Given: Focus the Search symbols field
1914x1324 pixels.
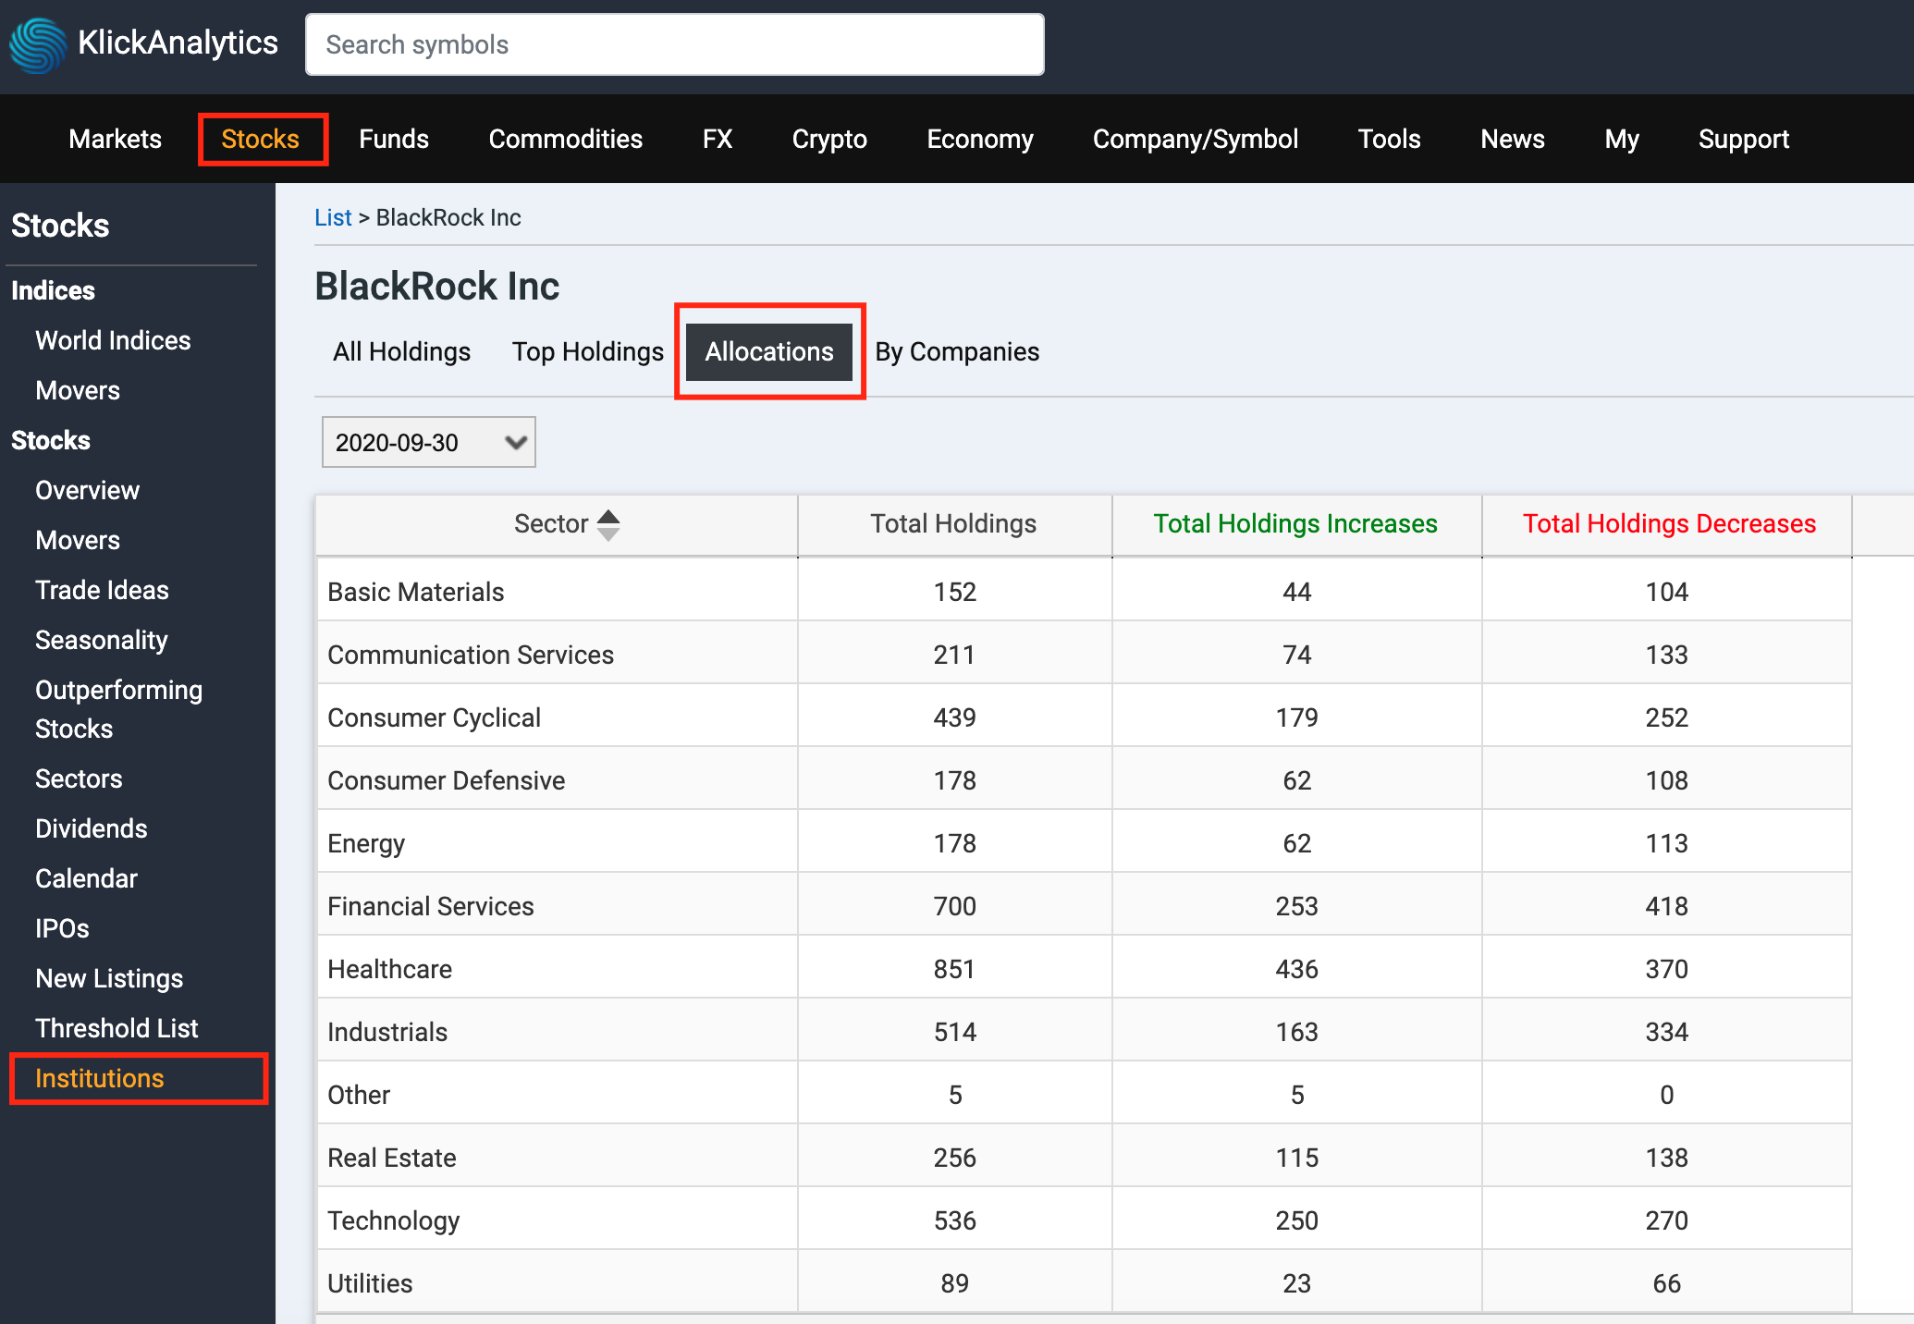Looking at the screenshot, I should pos(675,44).
